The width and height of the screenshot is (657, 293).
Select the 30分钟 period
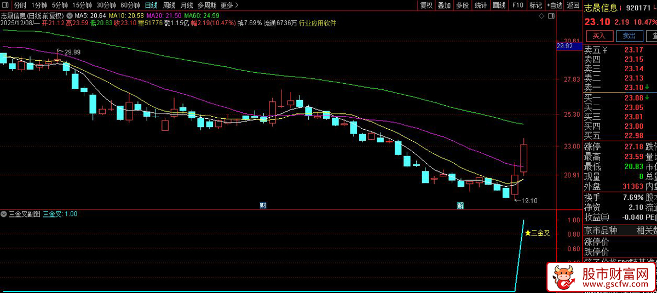pos(106,5)
